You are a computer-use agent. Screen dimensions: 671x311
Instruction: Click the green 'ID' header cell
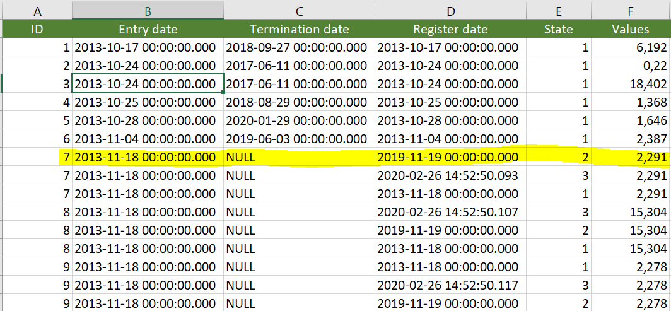37,29
